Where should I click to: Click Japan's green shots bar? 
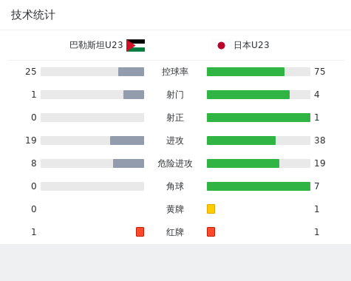pos(248,95)
